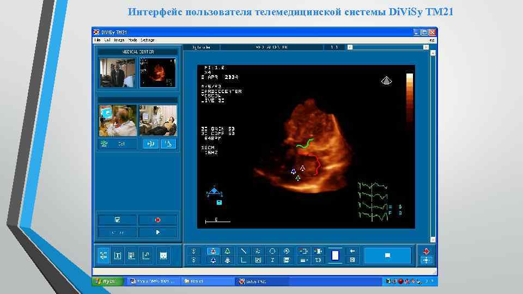523x294 pixels.
Task: Click the upper downward-arrow icon, far left
Action: (193, 252)
